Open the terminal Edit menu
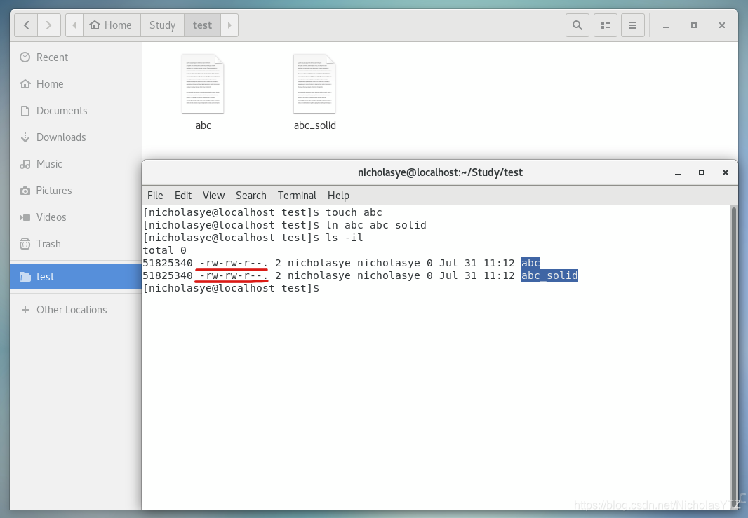 pos(182,196)
